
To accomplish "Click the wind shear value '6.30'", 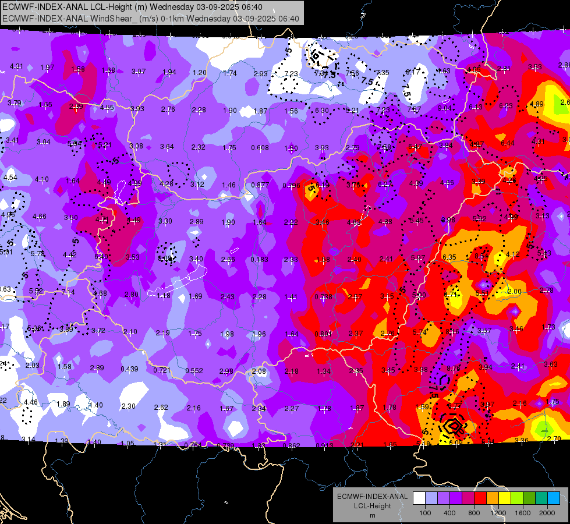I will (x=322, y=110).
